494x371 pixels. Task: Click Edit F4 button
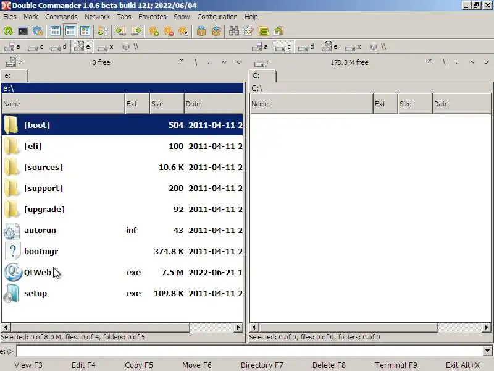tap(83, 365)
